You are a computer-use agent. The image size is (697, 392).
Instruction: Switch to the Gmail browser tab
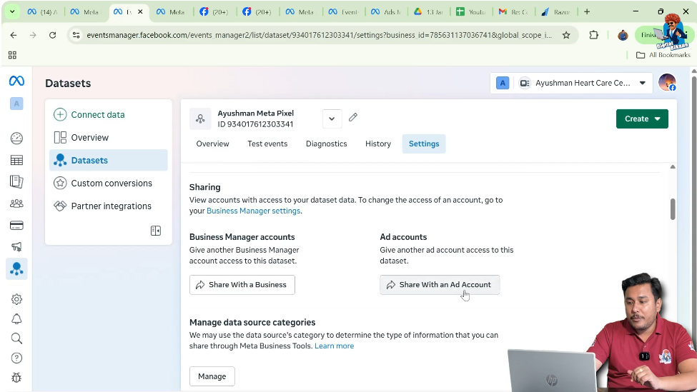pyautogui.click(x=513, y=12)
